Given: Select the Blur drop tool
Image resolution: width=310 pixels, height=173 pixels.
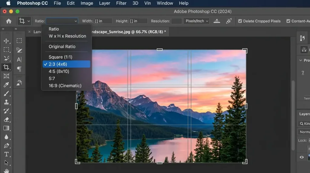Looking at the screenshot, I should coord(6,137).
